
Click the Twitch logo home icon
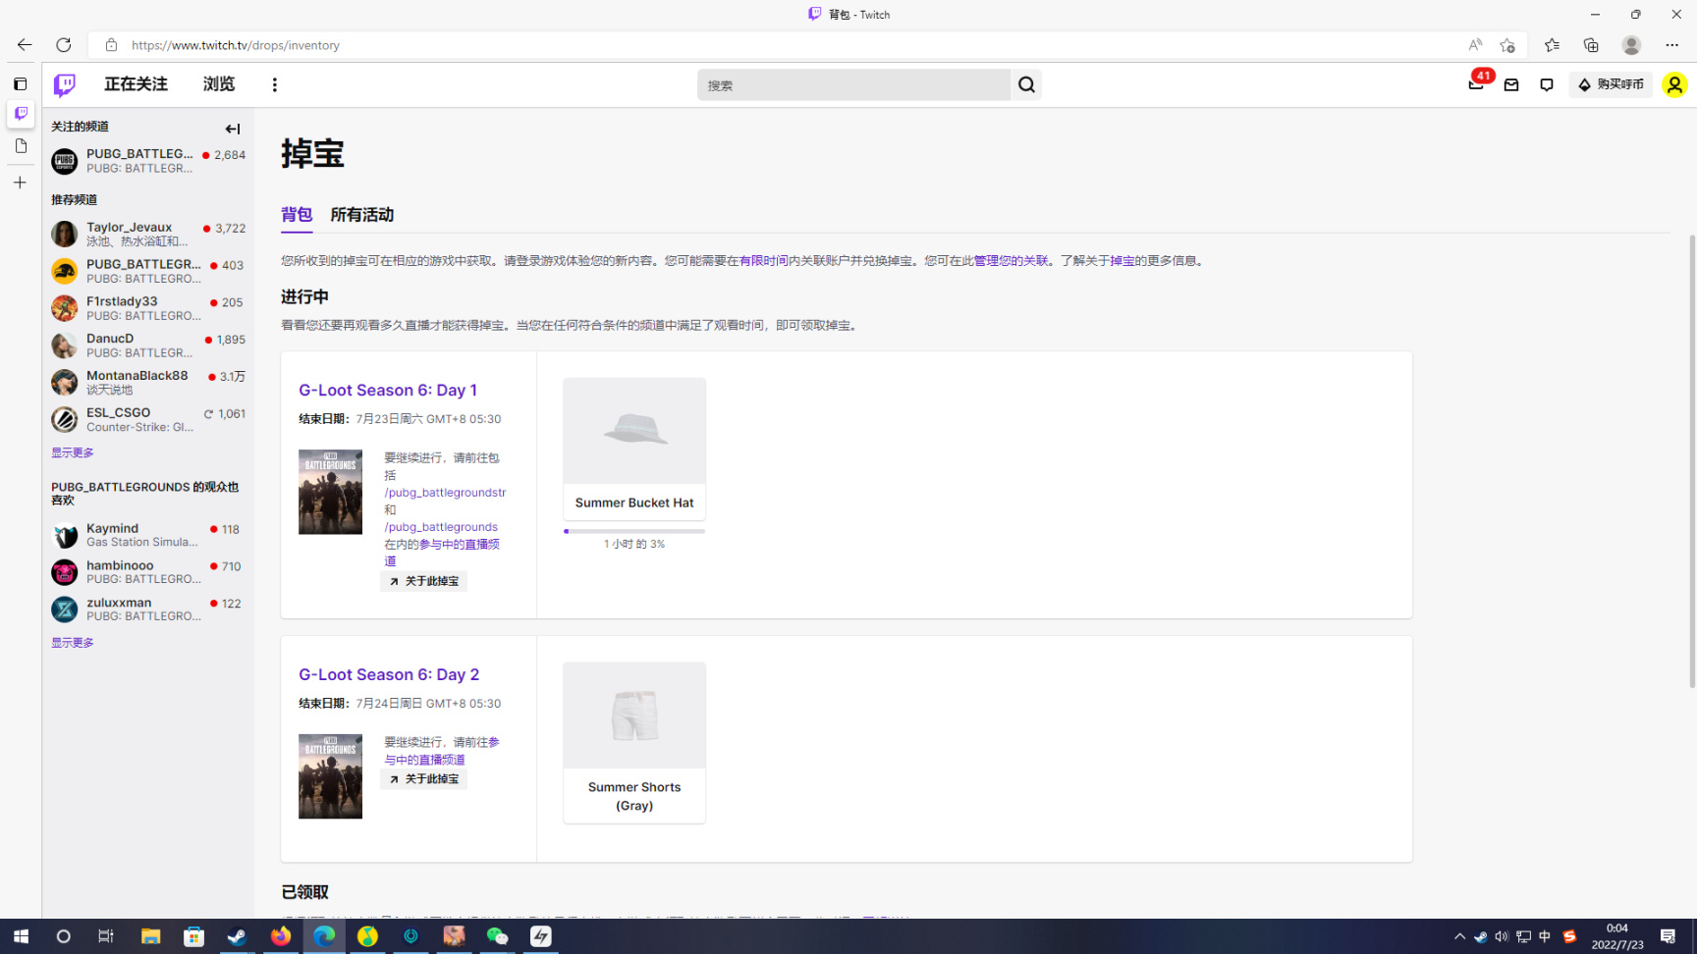(x=65, y=85)
